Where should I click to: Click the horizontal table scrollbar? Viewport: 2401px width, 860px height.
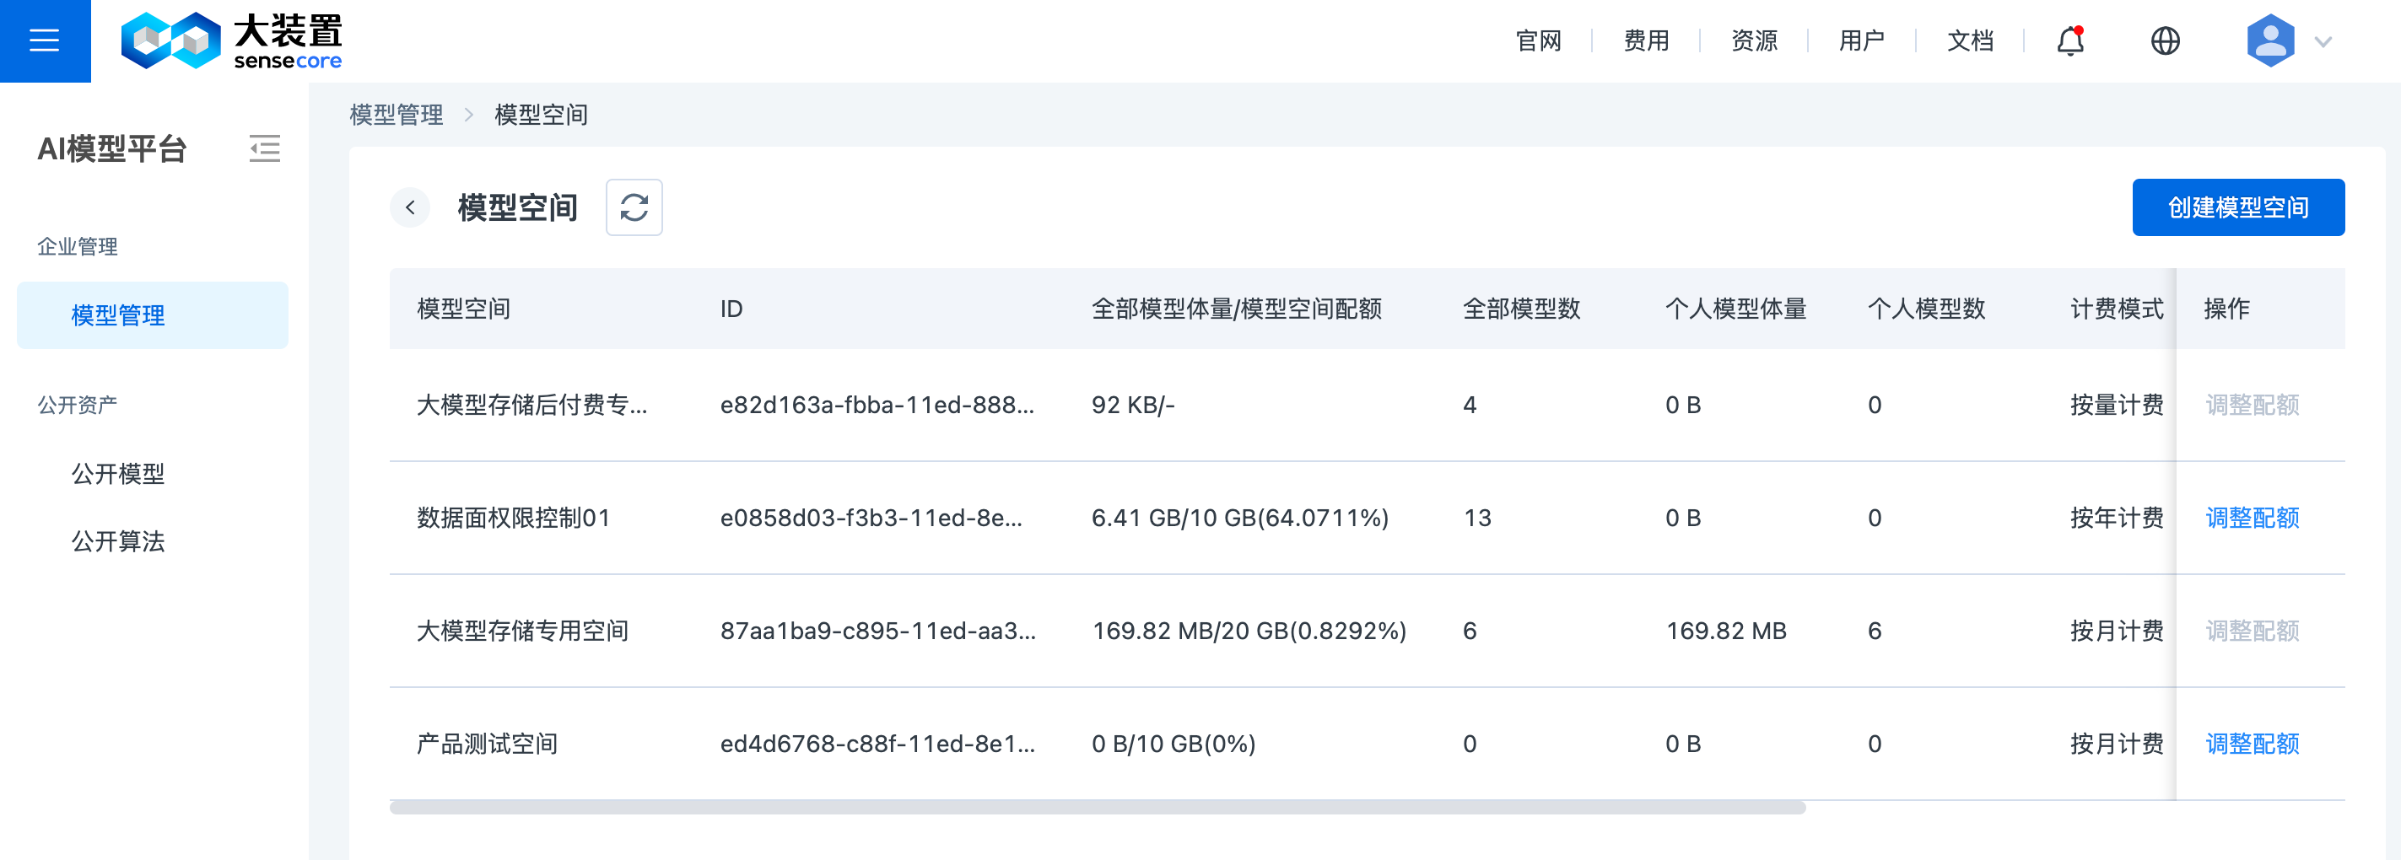tap(1097, 807)
